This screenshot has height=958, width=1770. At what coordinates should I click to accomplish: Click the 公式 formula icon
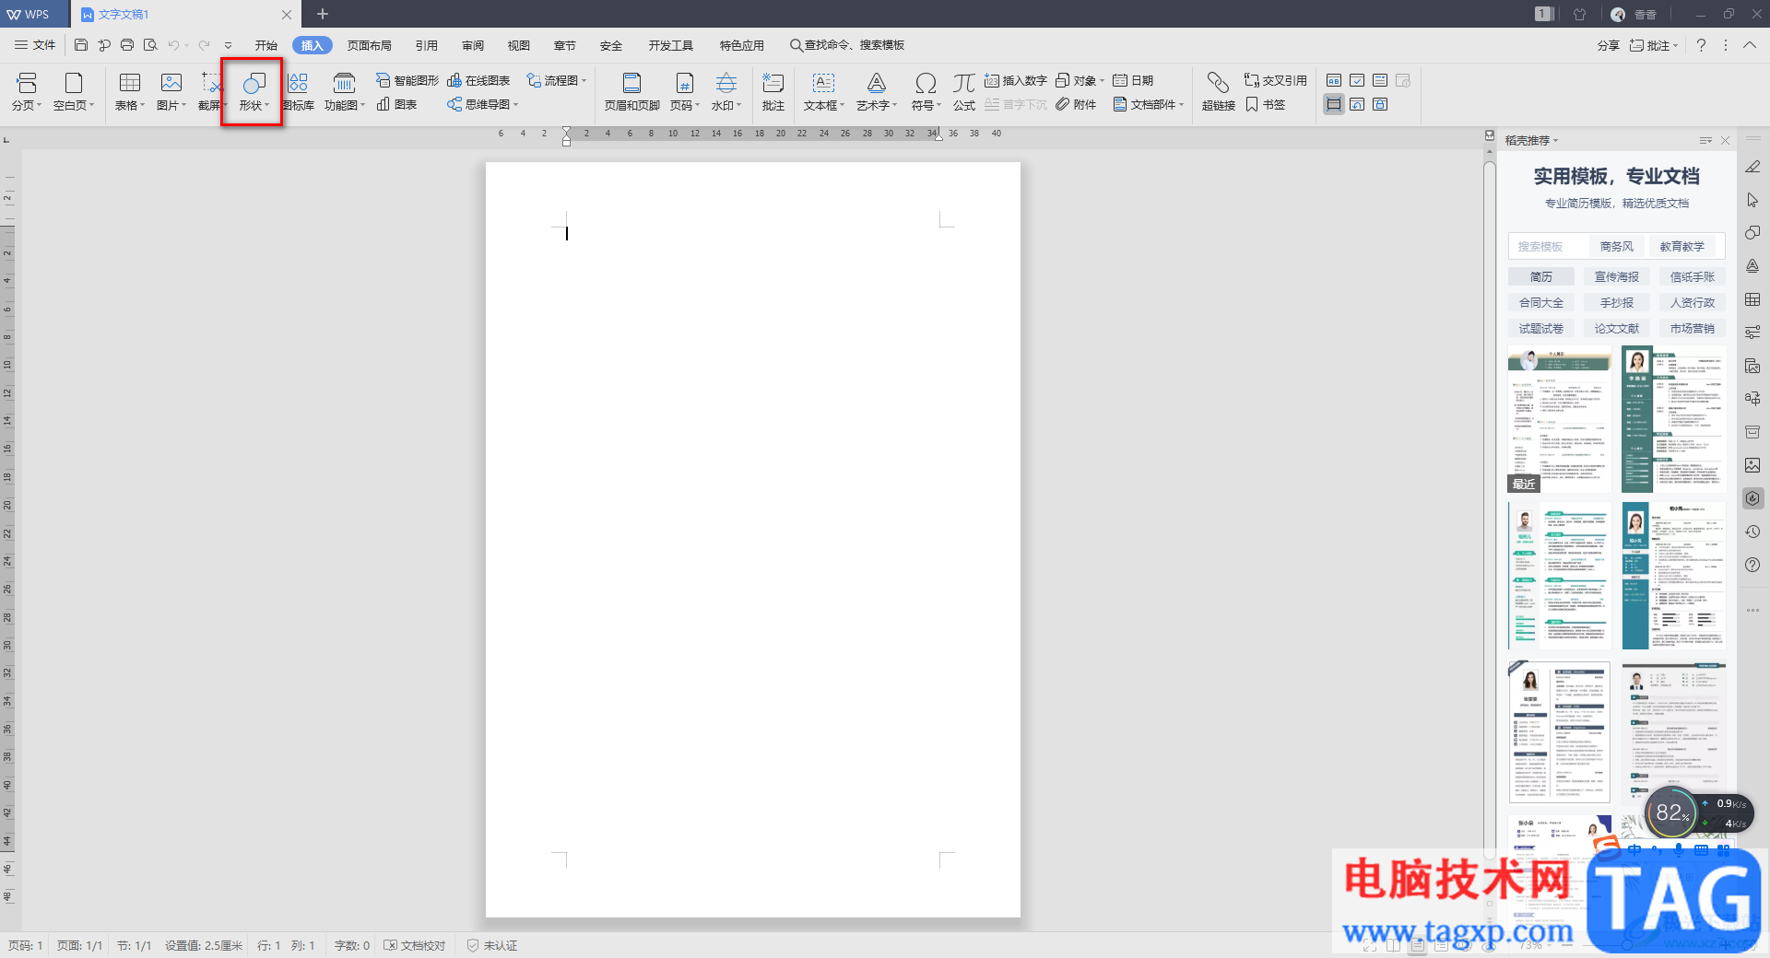(963, 91)
